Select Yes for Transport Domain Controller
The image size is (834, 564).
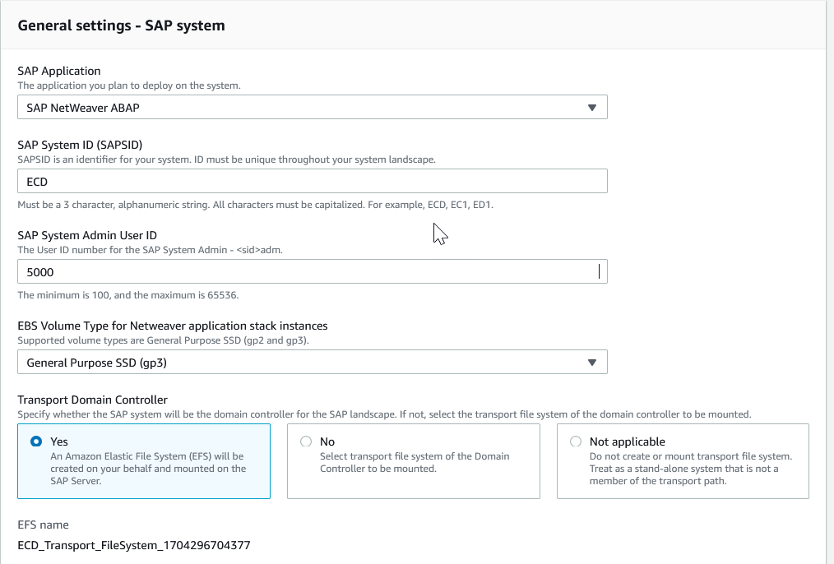[x=36, y=441]
